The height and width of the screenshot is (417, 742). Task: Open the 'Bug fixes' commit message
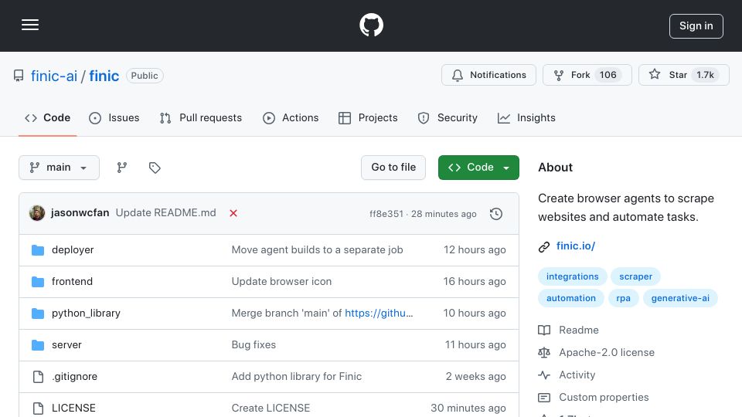point(254,344)
